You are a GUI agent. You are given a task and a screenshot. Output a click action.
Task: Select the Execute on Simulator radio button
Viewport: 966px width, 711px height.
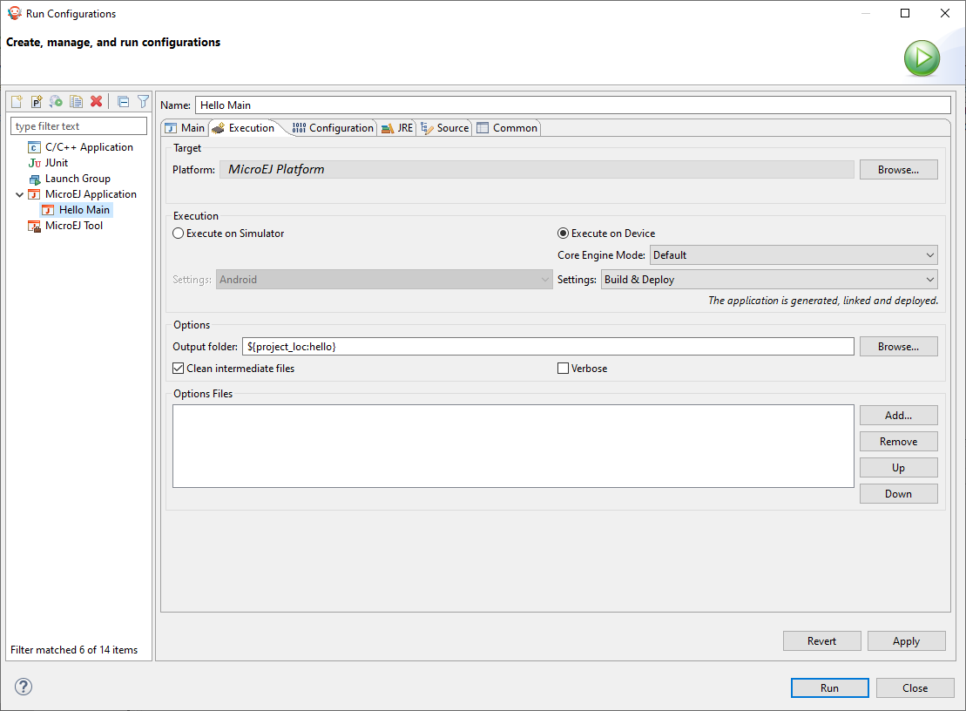[179, 234]
